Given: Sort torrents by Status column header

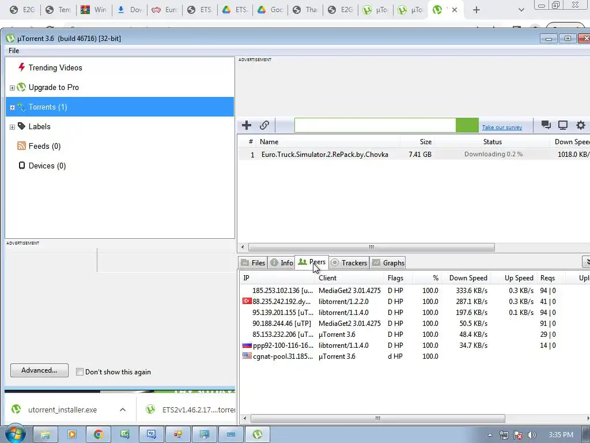Looking at the screenshot, I should tap(493, 142).
